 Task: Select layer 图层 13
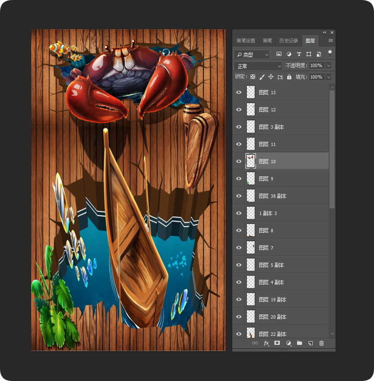point(281,92)
